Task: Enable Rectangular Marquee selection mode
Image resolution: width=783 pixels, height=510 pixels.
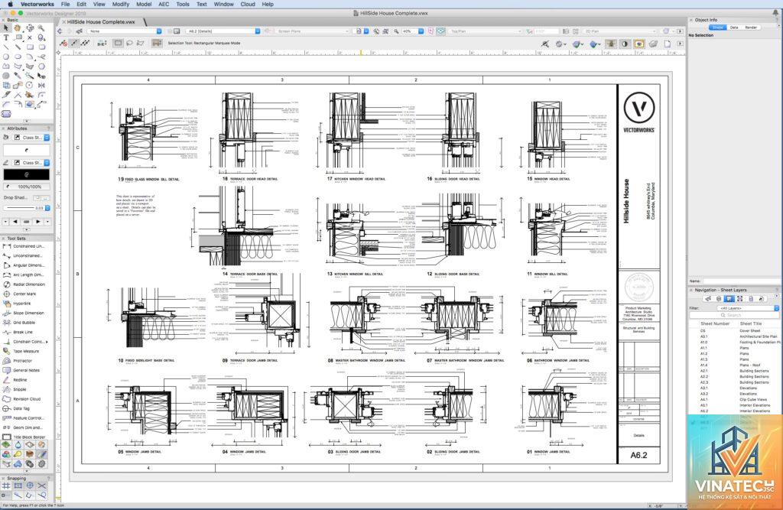Action: click(119, 44)
